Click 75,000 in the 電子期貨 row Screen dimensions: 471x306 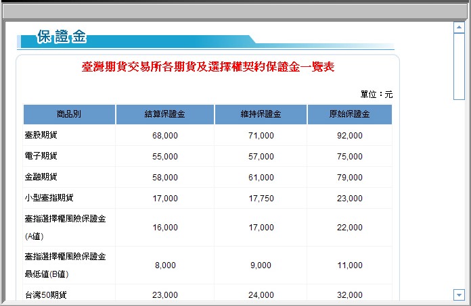point(350,157)
